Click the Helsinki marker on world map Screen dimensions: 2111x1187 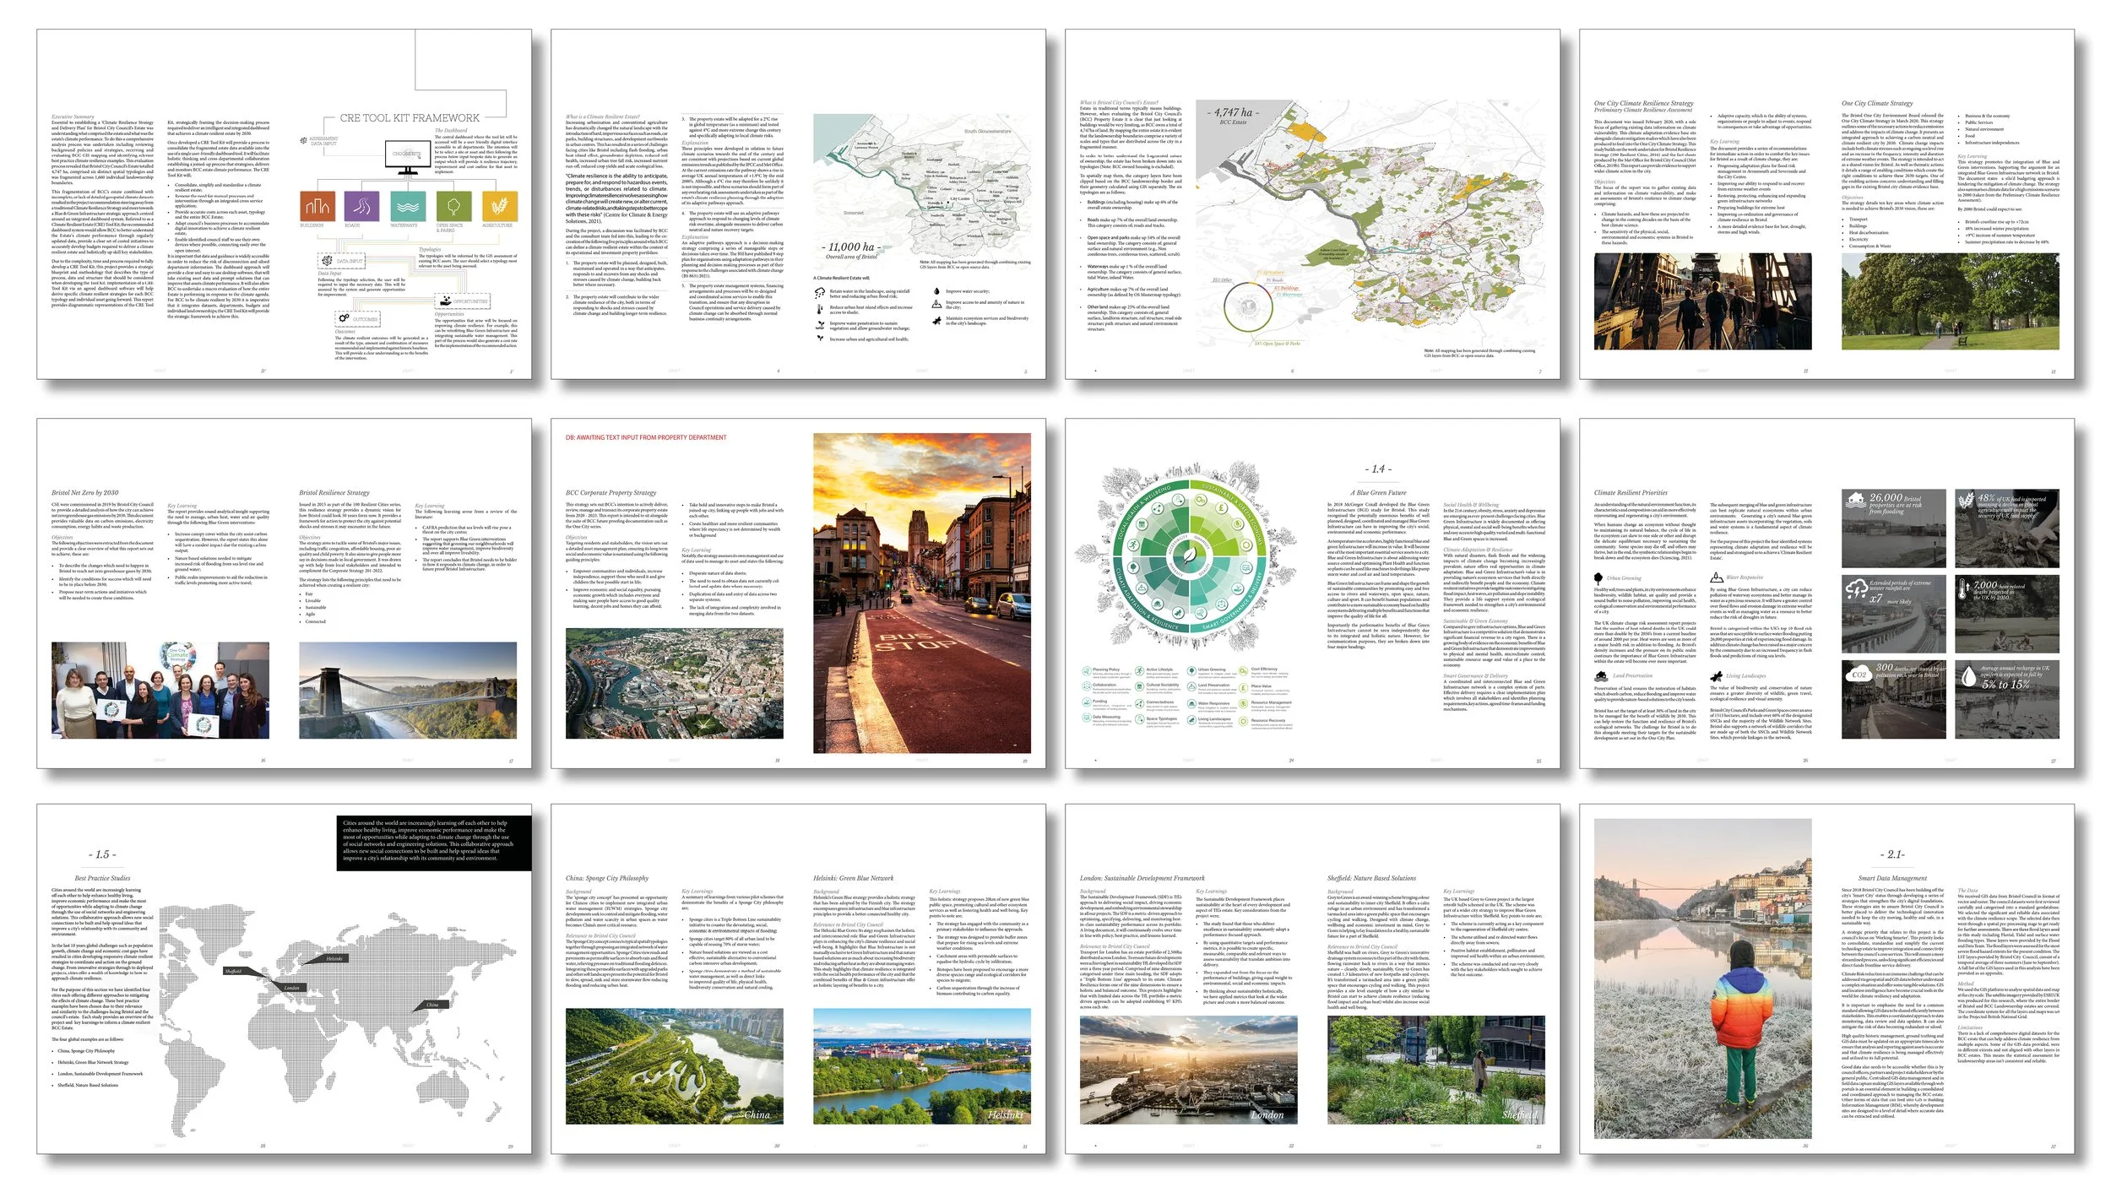(x=334, y=958)
